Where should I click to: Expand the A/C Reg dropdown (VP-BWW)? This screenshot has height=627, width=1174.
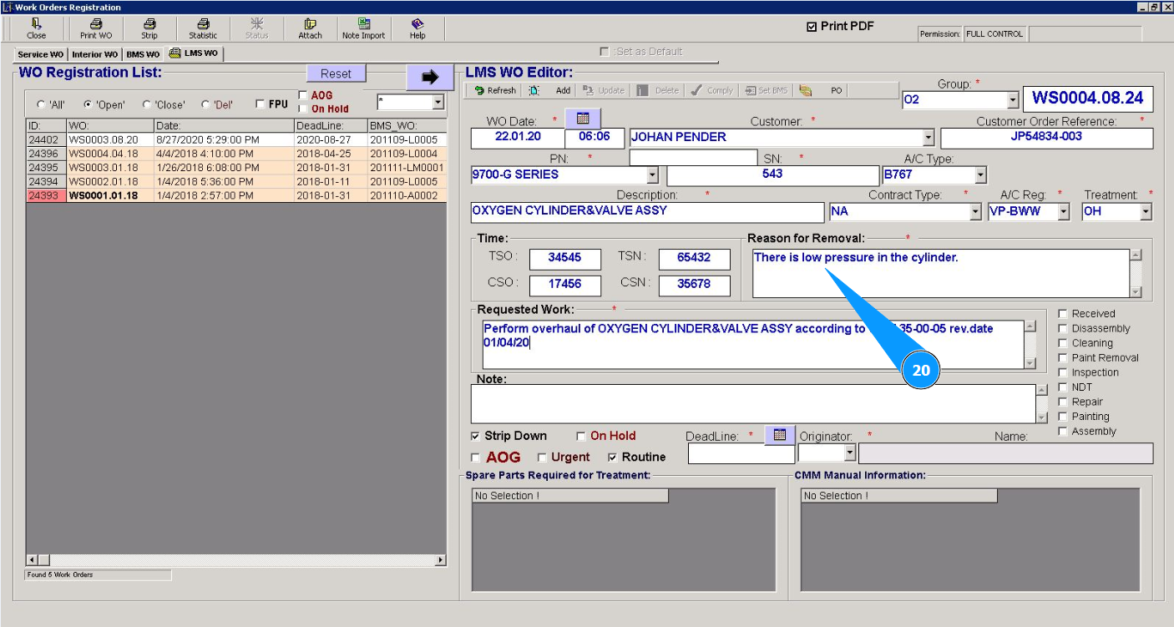click(1063, 212)
